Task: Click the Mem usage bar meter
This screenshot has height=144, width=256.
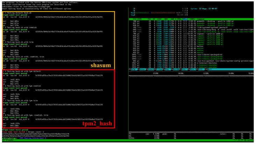Action: (159, 13)
